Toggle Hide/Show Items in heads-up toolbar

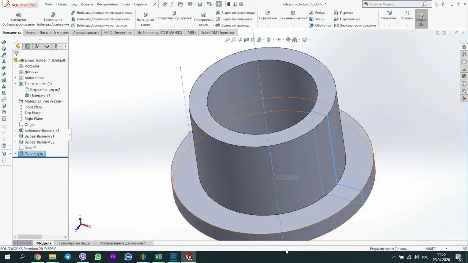(278, 39)
